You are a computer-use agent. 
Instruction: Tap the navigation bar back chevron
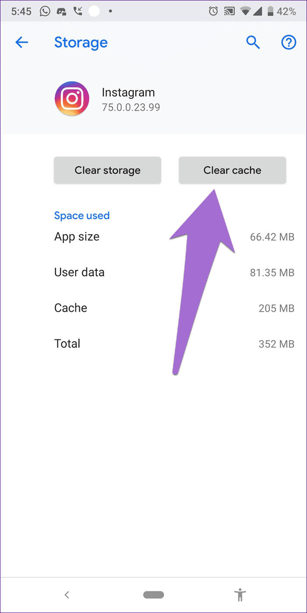pyautogui.click(x=67, y=595)
